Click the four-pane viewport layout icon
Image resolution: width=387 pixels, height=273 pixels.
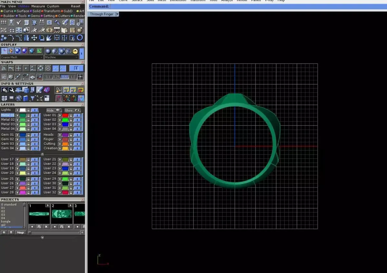click(x=4, y=98)
